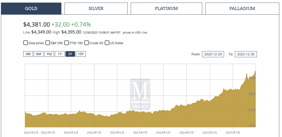Select the 1Y chart range

[59, 54]
